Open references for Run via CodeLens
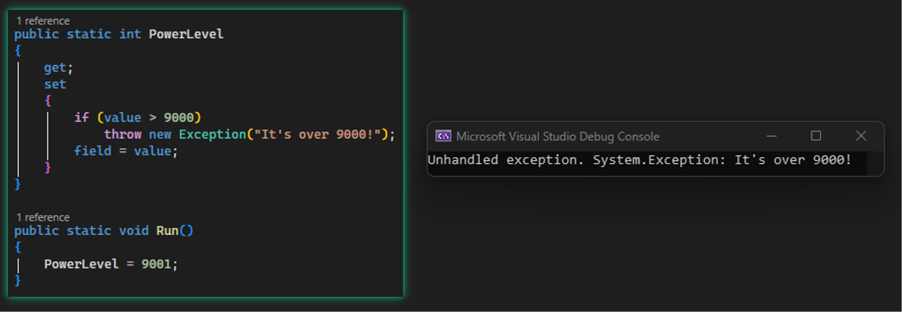This screenshot has width=902, height=312. click(42, 217)
